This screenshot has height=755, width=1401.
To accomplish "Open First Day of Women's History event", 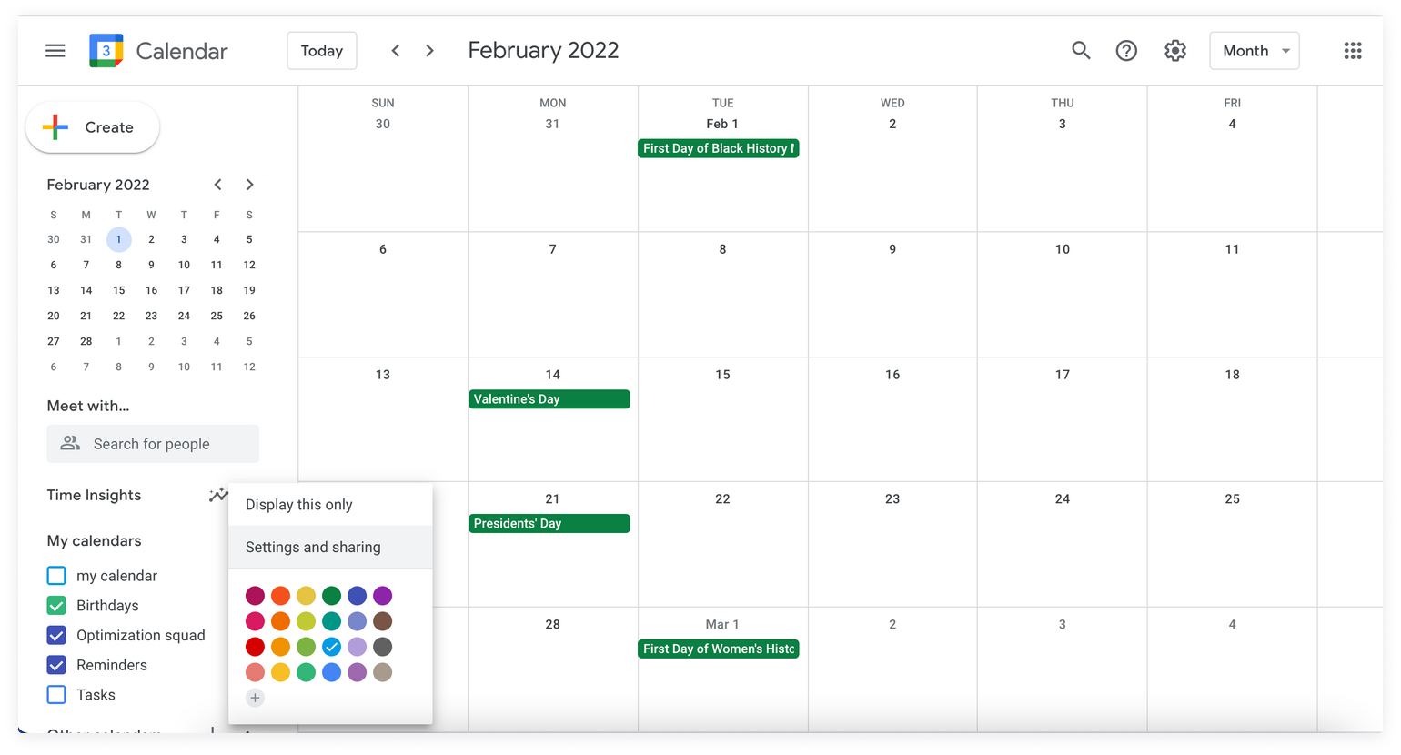I will coord(719,649).
